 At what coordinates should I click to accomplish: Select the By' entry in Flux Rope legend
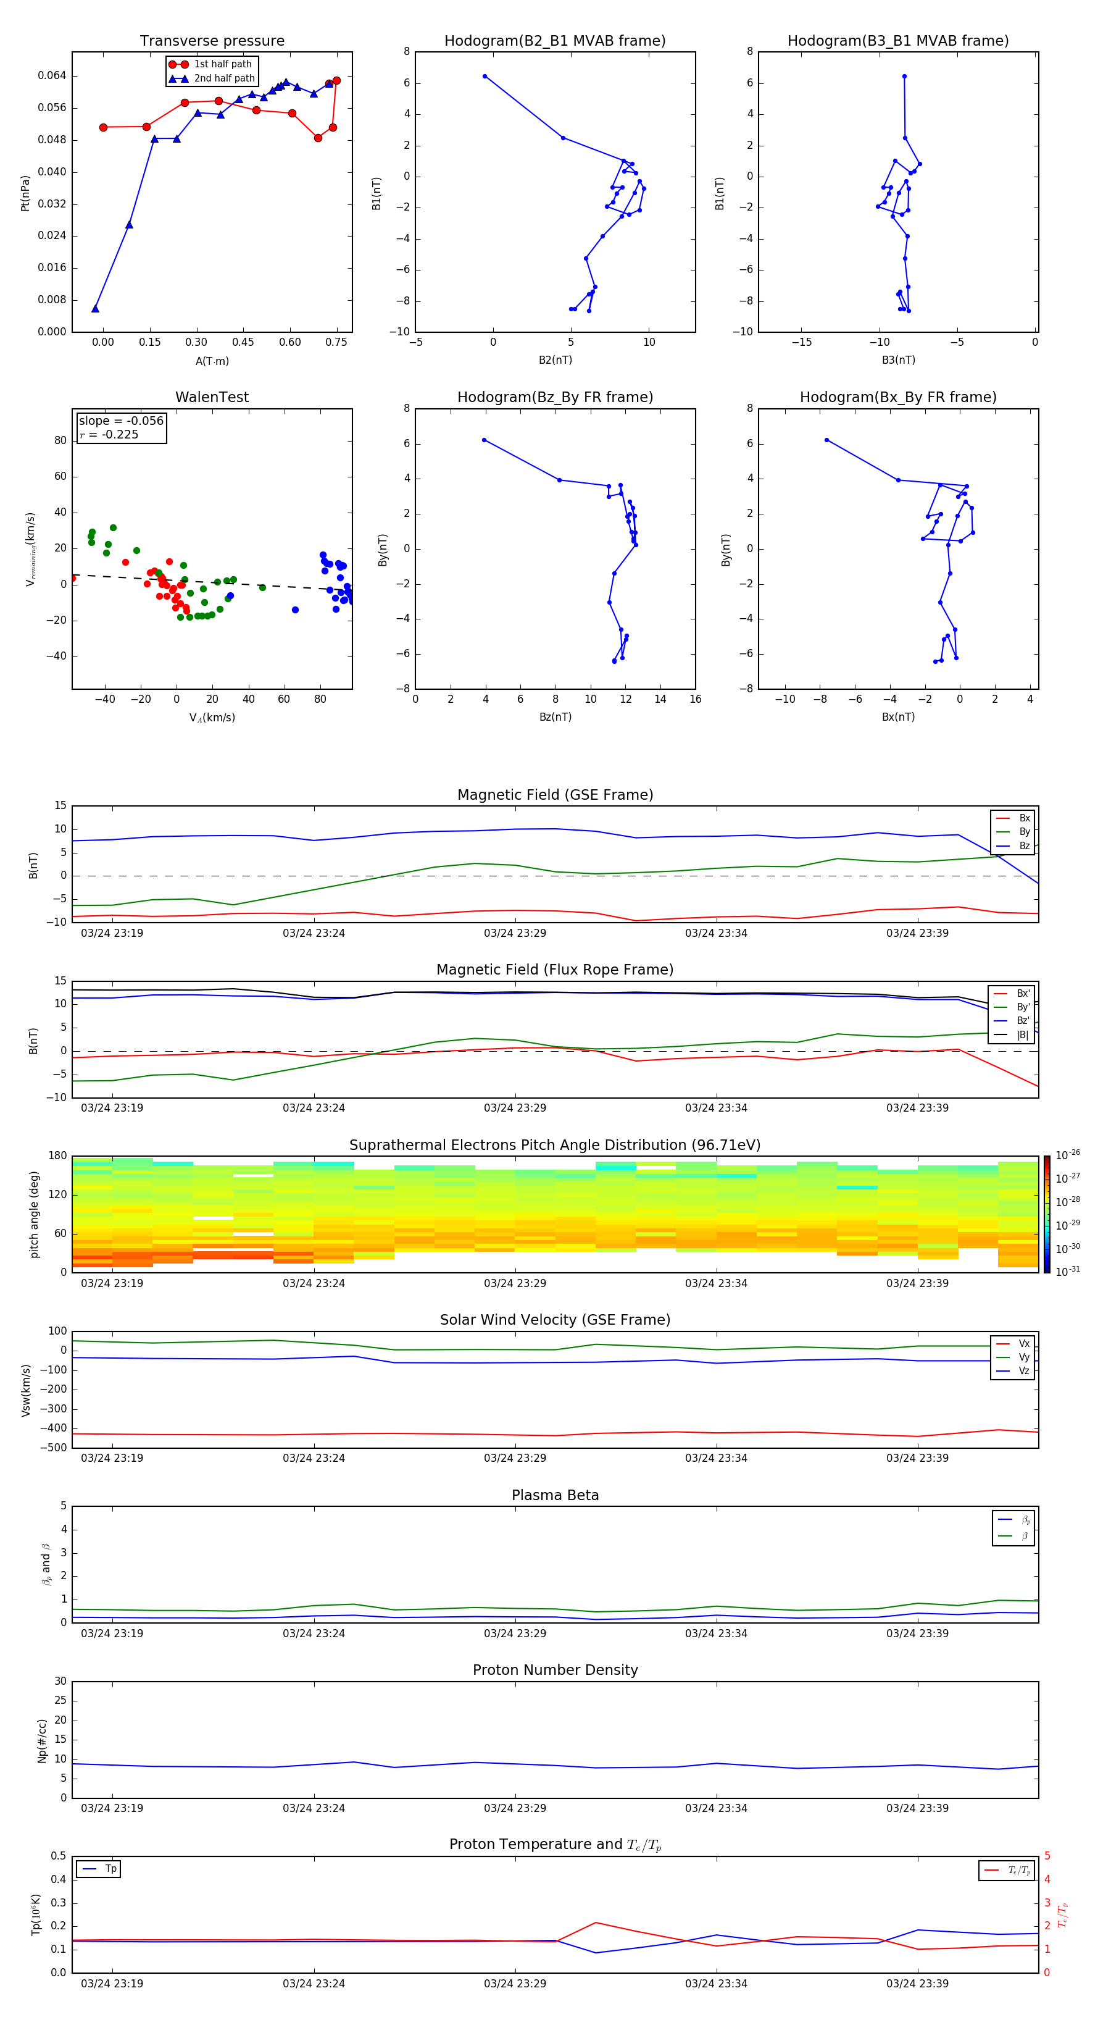(1012, 1007)
